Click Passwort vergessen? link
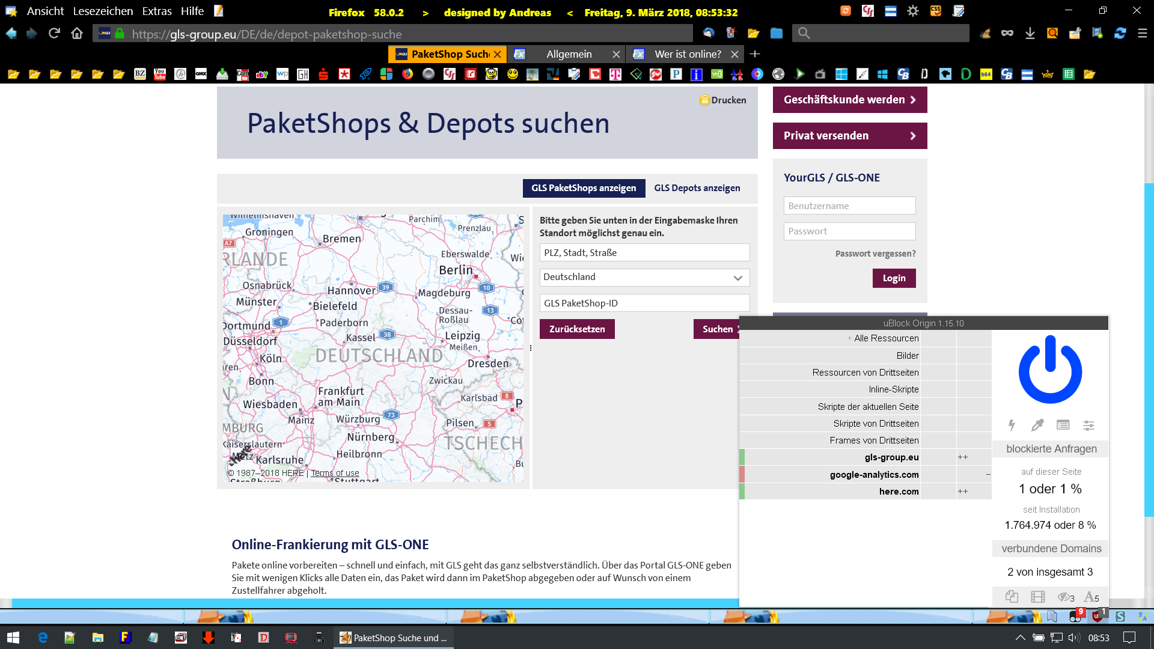This screenshot has width=1154, height=649. (875, 254)
